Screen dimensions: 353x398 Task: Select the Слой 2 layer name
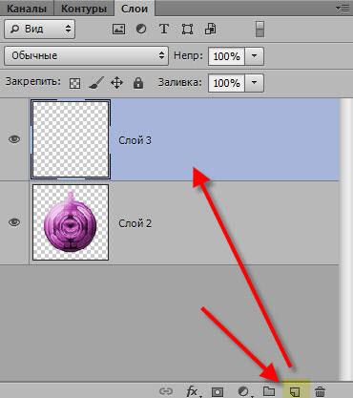(x=135, y=223)
